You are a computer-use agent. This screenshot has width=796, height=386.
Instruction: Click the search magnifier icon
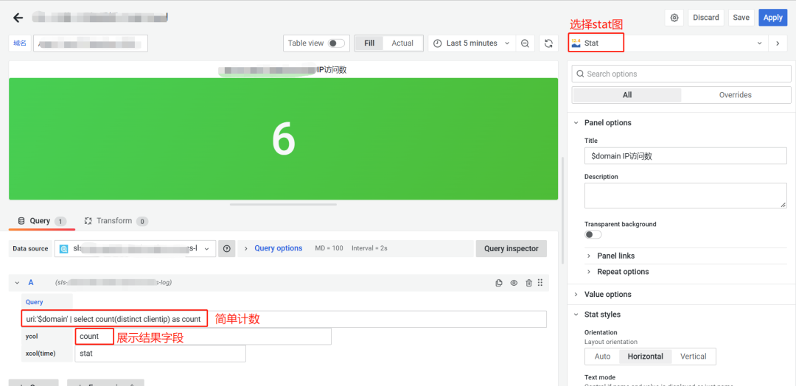pyautogui.click(x=580, y=74)
